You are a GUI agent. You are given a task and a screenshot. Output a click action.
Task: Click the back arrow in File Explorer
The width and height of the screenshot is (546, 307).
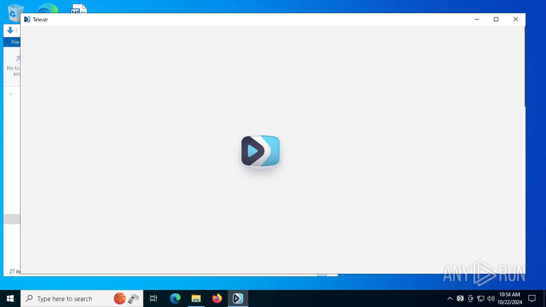coord(12,94)
